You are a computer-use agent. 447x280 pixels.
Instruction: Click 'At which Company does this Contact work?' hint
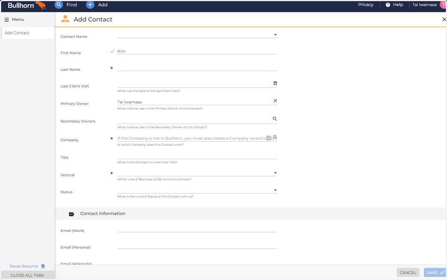point(150,145)
